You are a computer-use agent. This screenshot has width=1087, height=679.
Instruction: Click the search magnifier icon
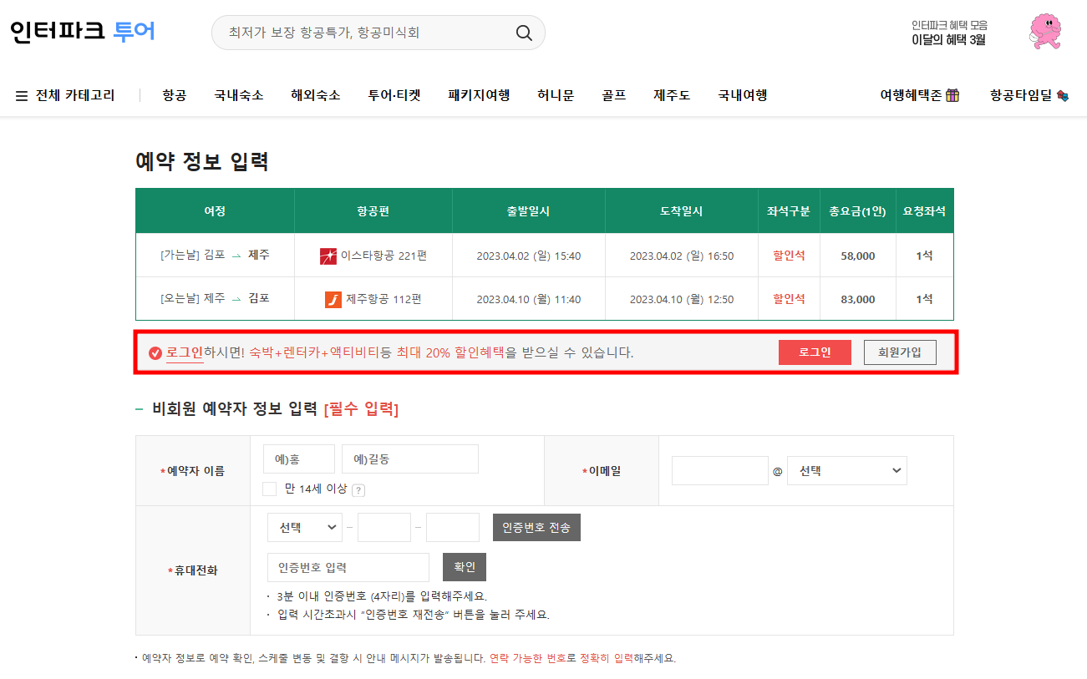[524, 32]
